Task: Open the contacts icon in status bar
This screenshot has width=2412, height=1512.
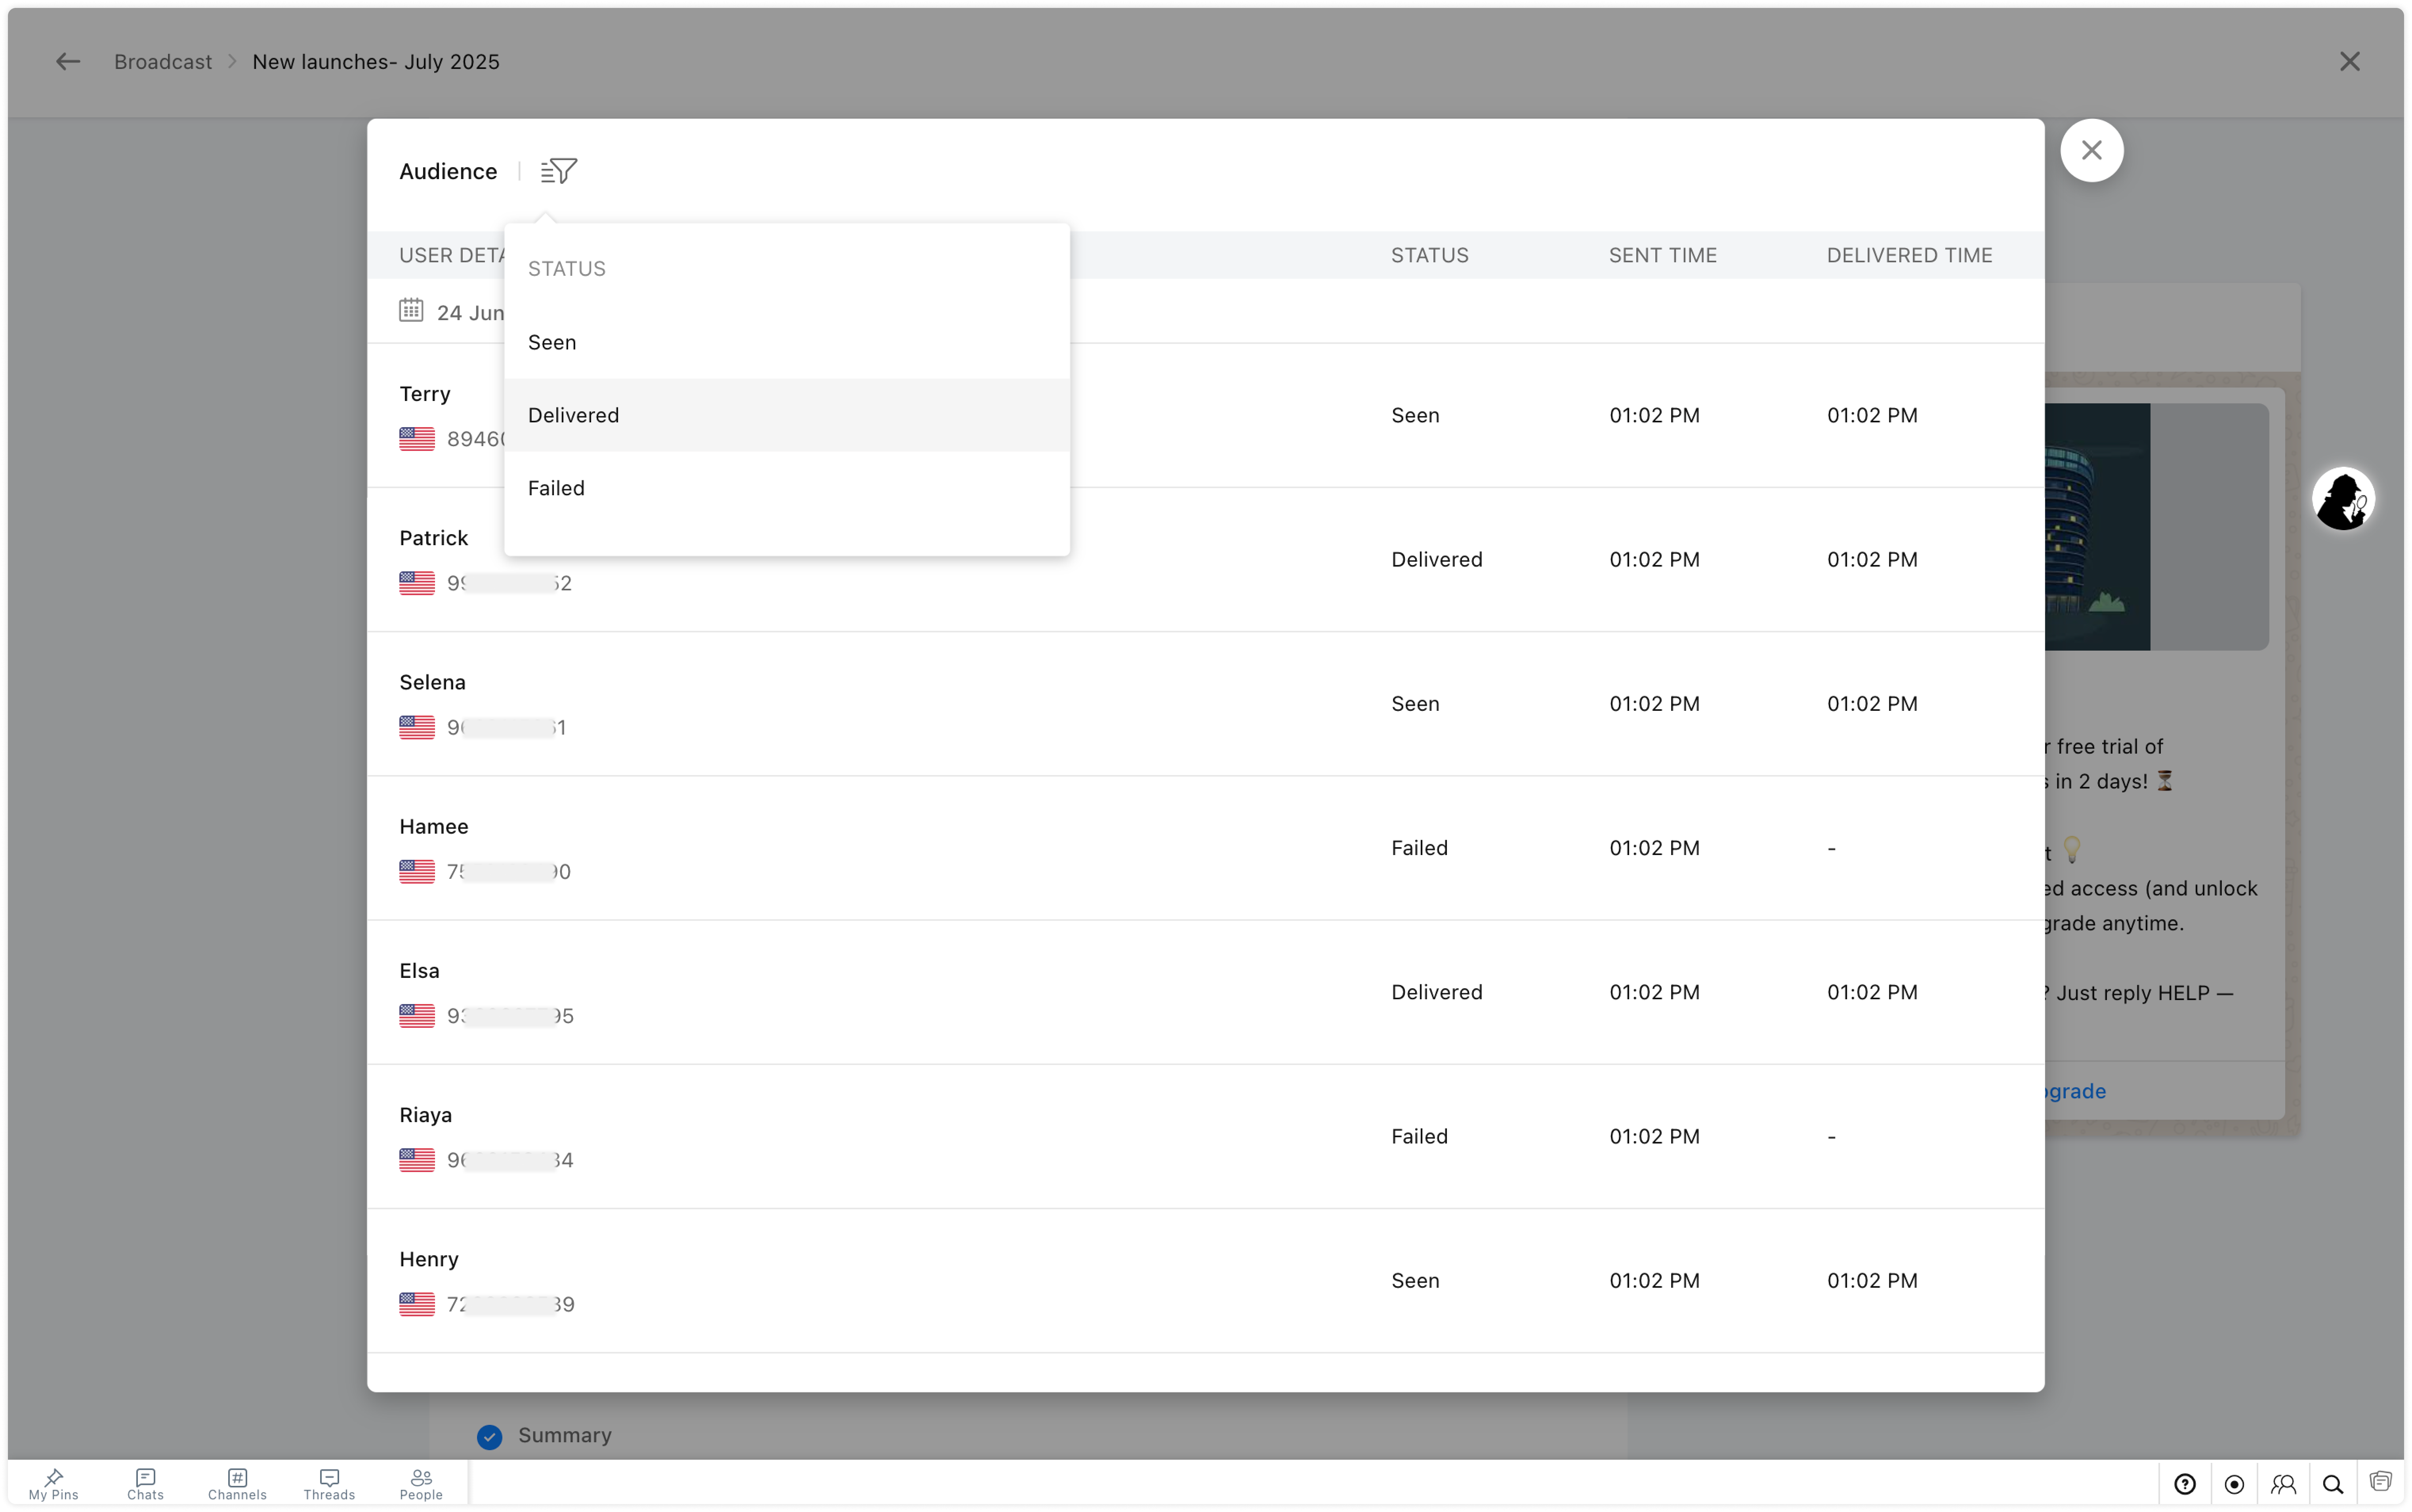Action: point(2283,1484)
